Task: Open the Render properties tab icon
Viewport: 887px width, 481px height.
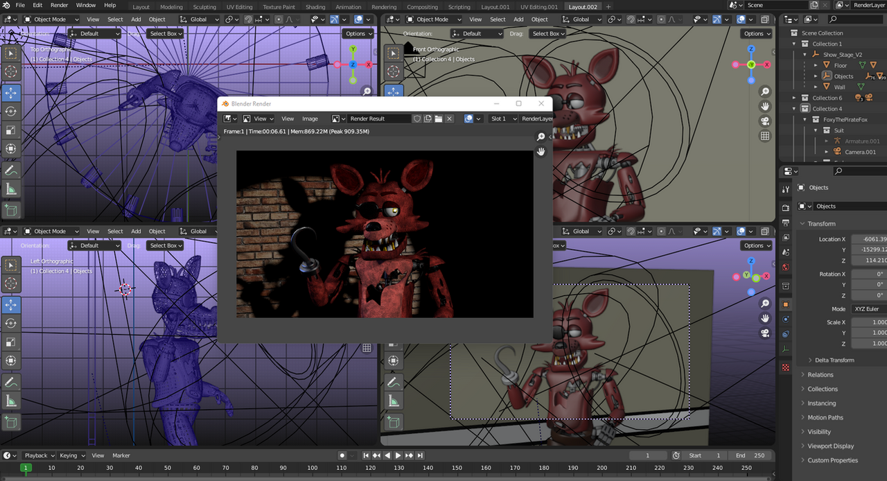Action: [x=785, y=208]
